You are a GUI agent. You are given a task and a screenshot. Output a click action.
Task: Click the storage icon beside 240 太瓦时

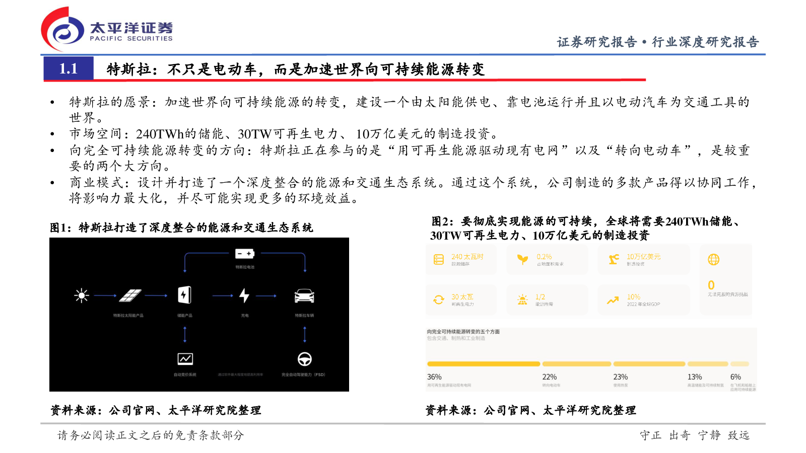point(439,260)
